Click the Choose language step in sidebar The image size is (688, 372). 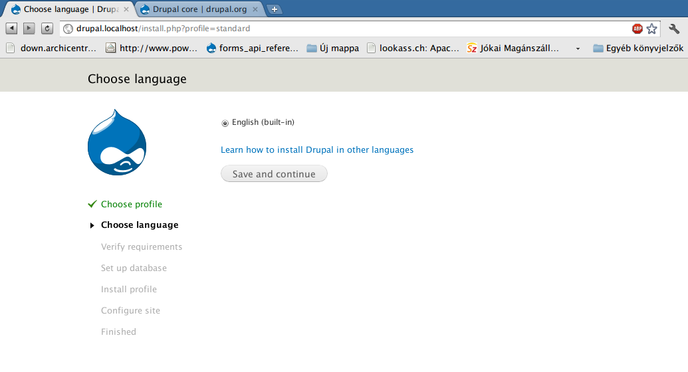140,225
